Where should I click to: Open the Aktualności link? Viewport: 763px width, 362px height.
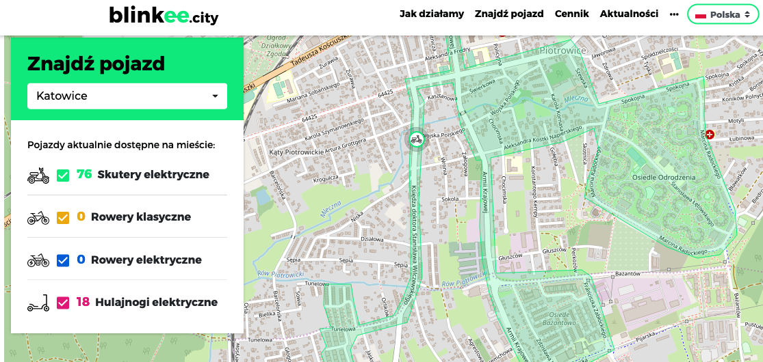(x=629, y=14)
